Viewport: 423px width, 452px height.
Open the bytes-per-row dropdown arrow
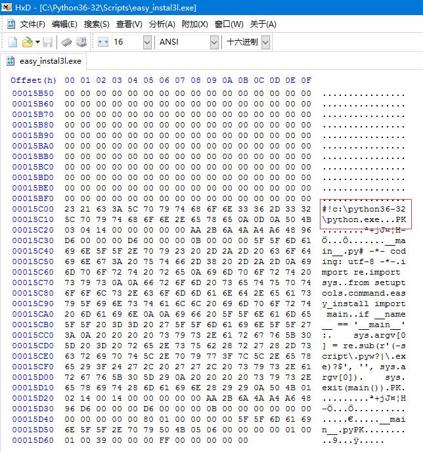(x=147, y=42)
